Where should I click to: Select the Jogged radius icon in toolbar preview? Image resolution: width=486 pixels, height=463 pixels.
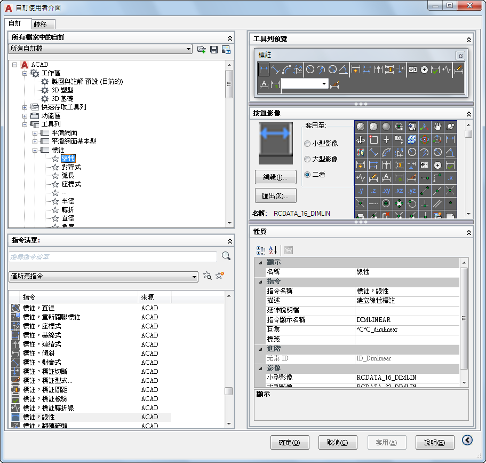pos(321,69)
